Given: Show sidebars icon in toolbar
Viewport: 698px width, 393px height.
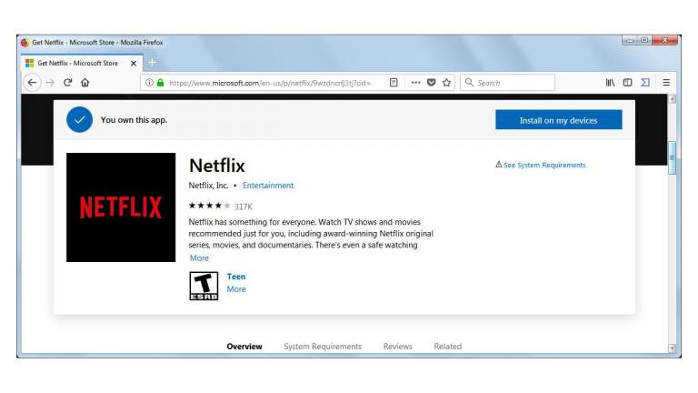Looking at the screenshot, I should click(x=628, y=83).
